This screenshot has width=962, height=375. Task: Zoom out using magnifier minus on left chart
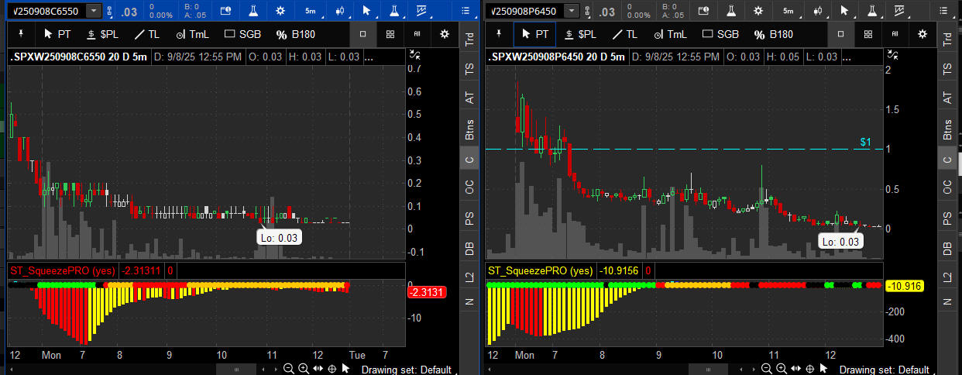pyautogui.click(x=289, y=369)
